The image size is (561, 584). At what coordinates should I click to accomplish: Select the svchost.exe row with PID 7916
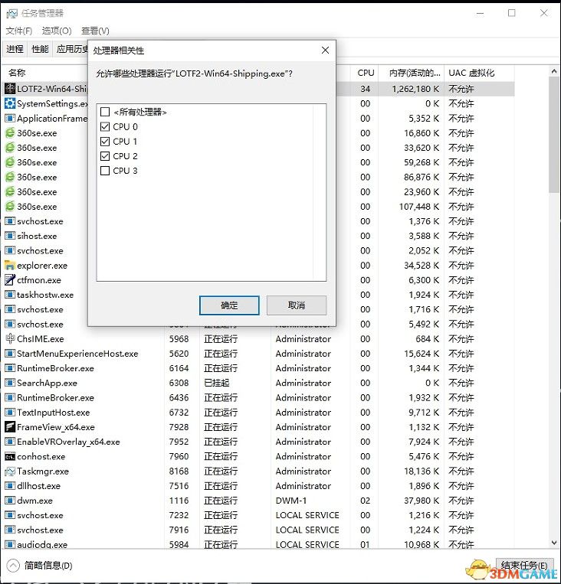coord(259,530)
